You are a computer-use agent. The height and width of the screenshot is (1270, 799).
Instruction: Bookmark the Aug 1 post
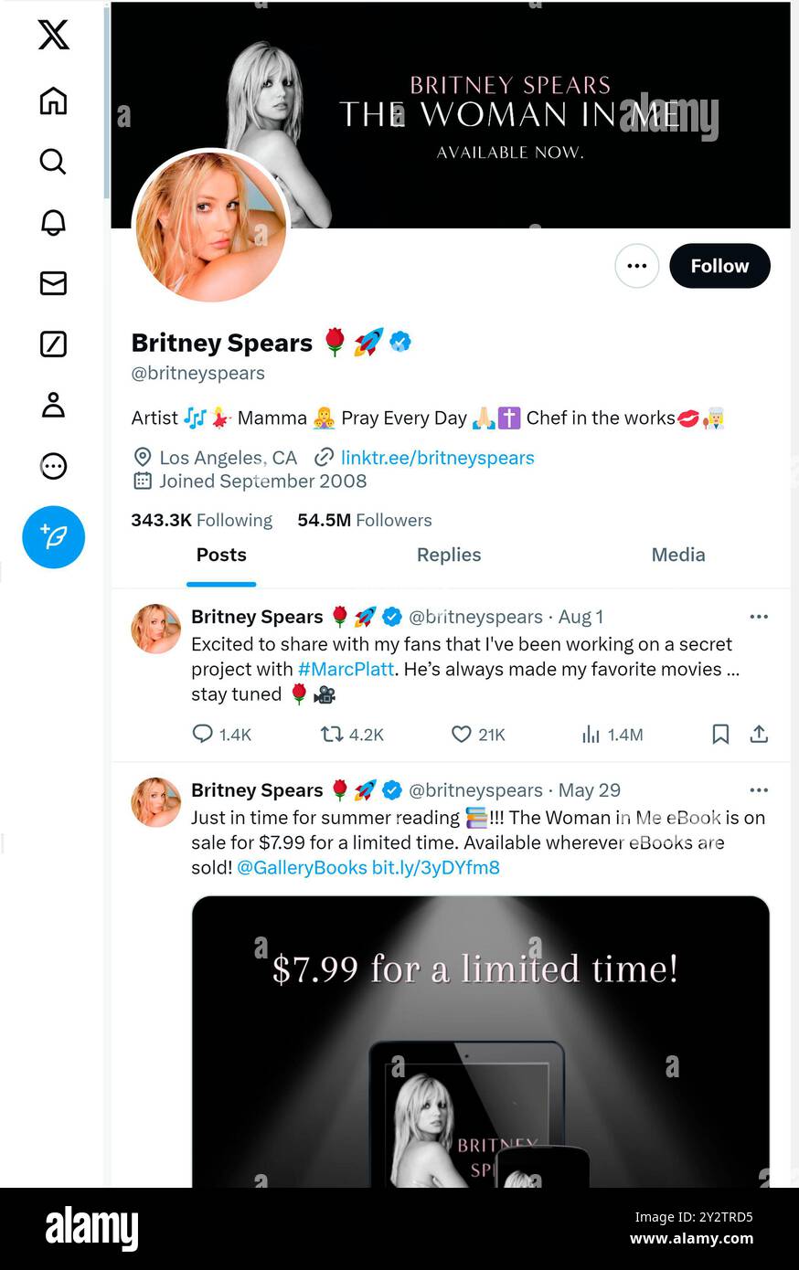click(x=720, y=735)
